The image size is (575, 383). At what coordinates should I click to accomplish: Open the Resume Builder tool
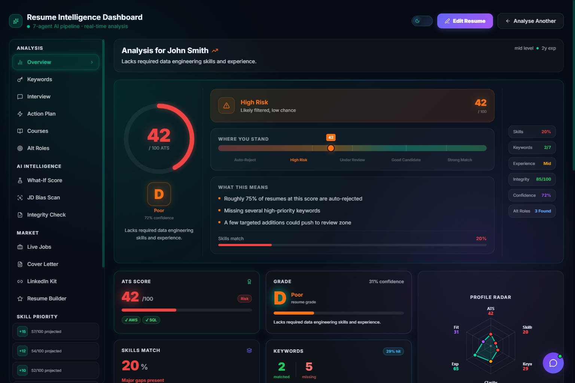[x=56, y=298]
